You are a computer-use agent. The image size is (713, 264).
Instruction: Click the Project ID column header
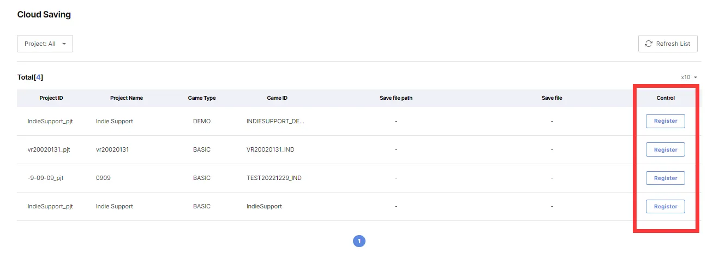click(51, 98)
